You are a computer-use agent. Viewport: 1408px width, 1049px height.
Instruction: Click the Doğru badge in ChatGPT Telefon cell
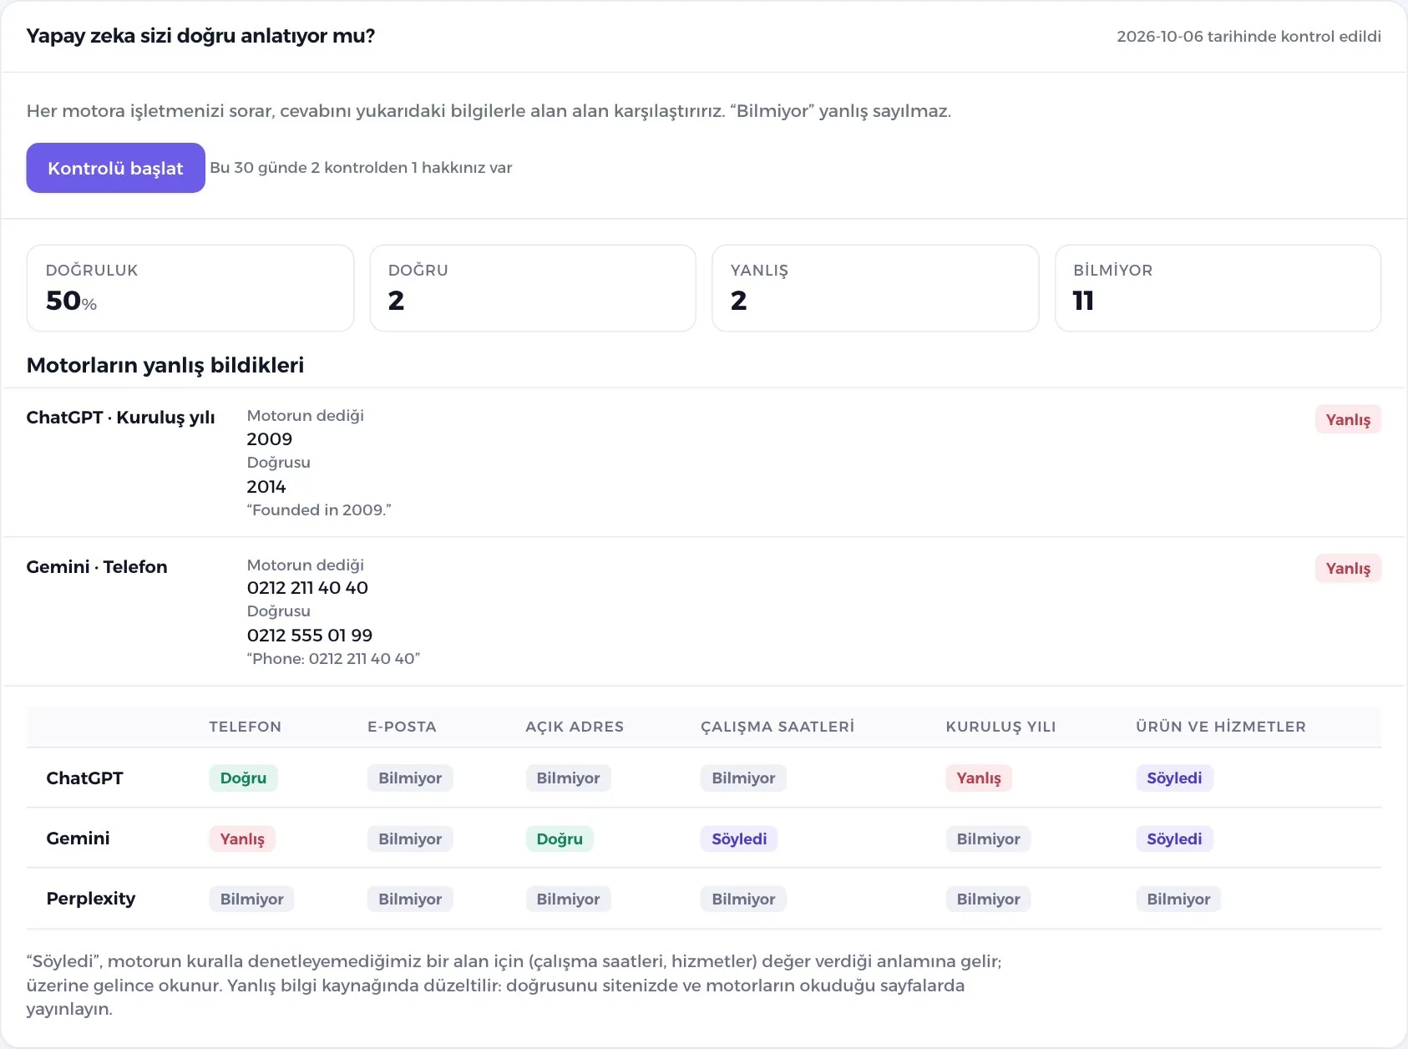coord(243,778)
